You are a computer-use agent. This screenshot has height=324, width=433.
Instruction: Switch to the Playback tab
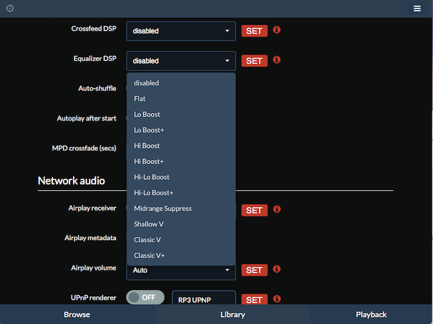(371, 314)
